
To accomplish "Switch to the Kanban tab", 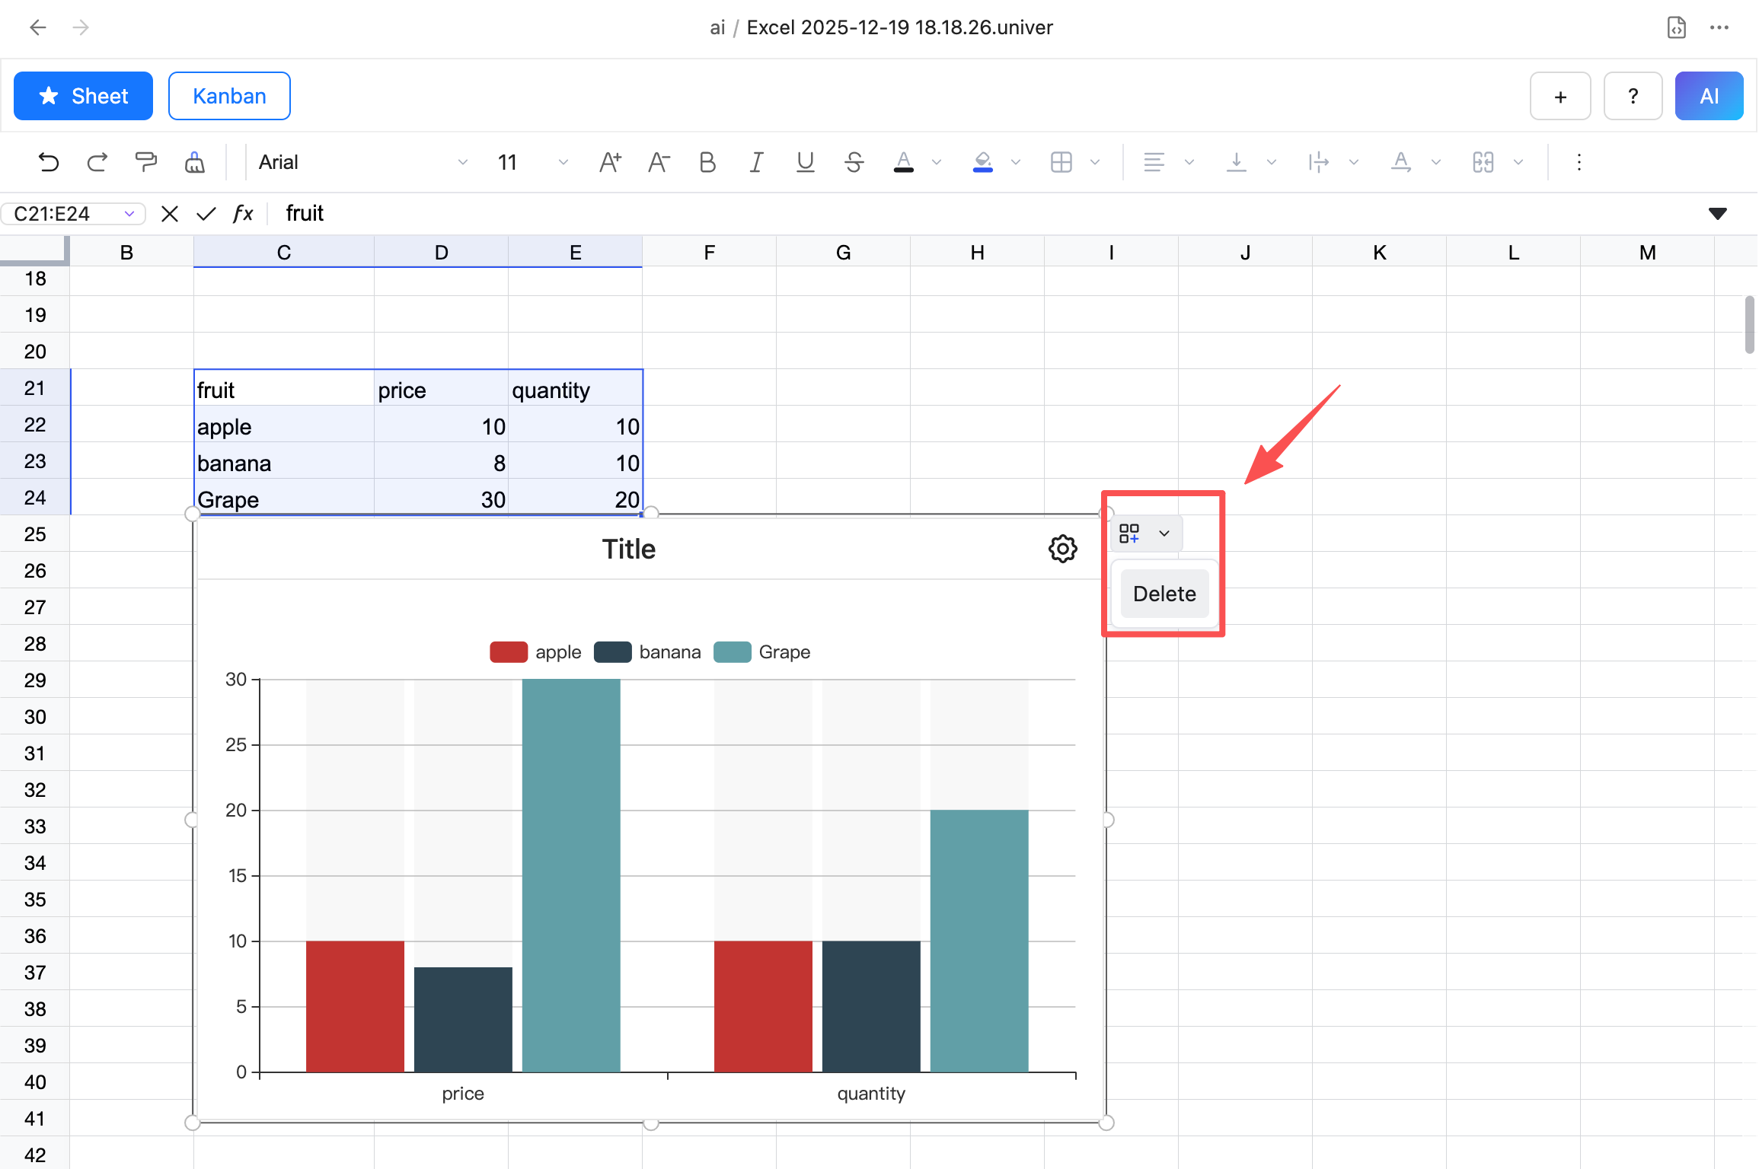I will [x=229, y=96].
